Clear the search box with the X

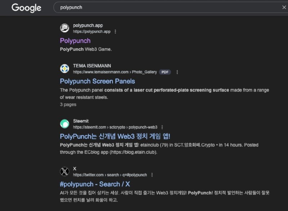[x=284, y=7]
